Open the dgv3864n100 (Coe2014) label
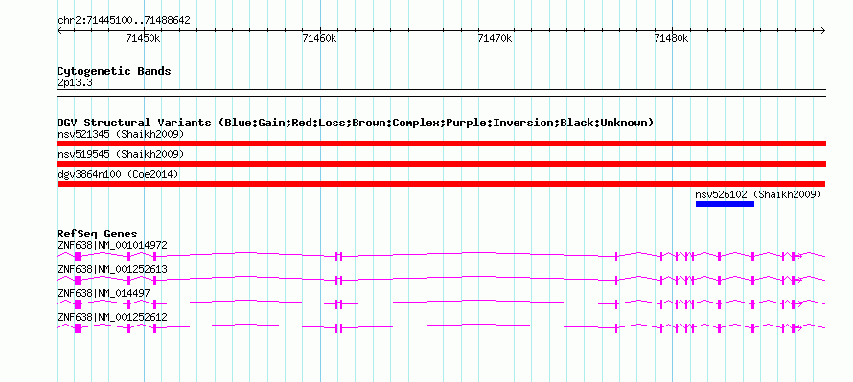Viewport: 853px width, 382px height. pos(118,174)
